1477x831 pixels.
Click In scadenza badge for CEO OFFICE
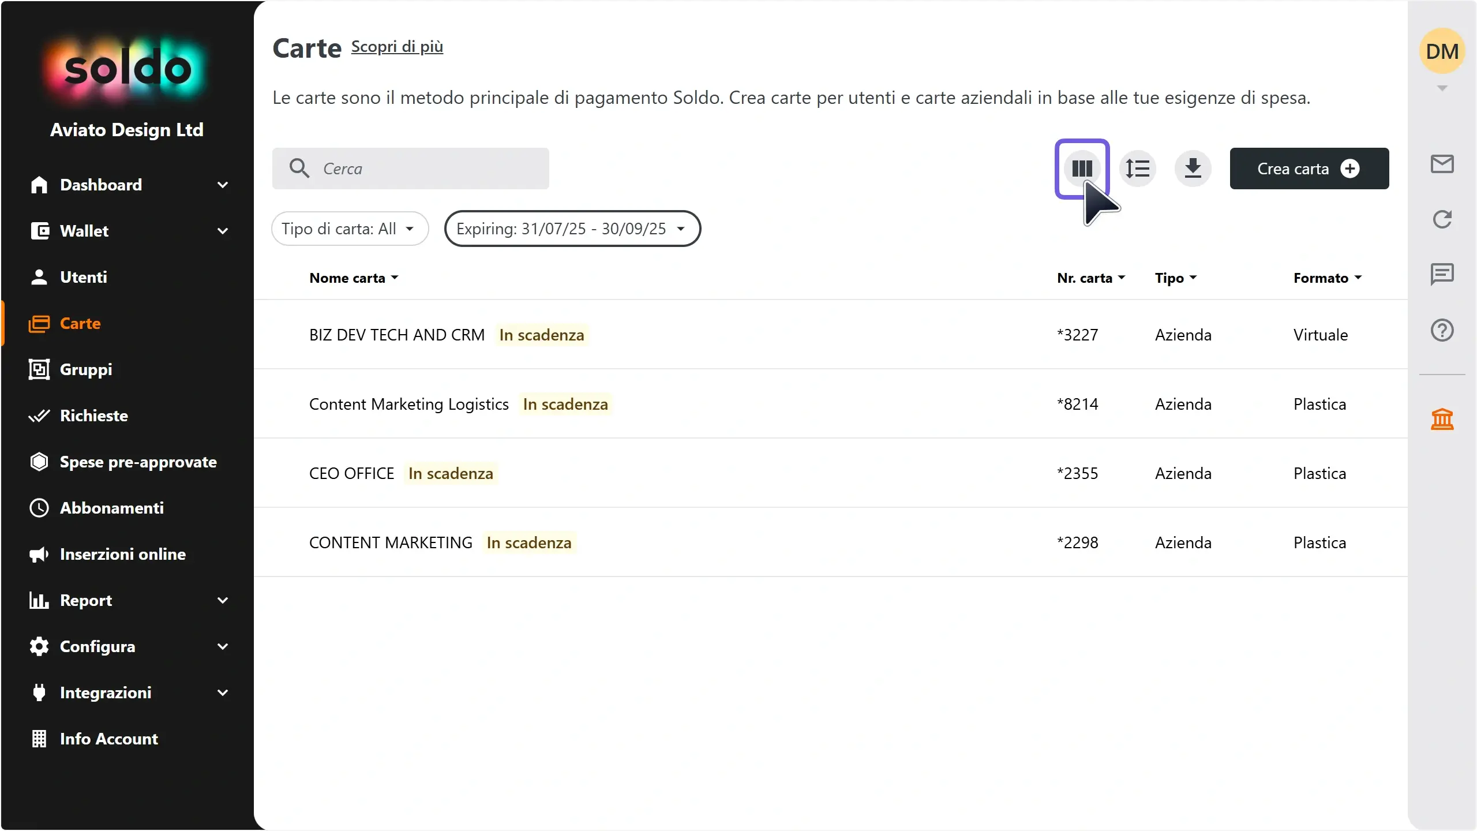tap(451, 473)
